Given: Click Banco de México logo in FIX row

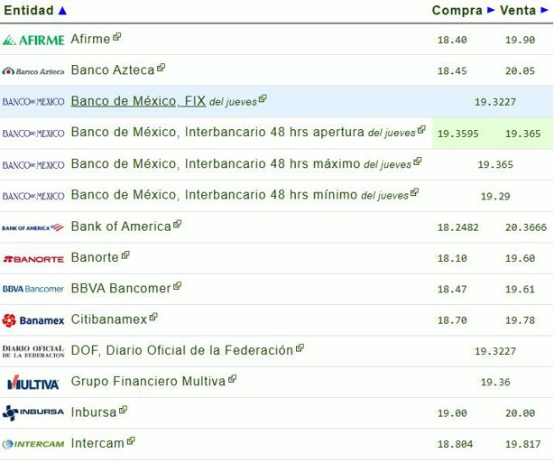Looking at the screenshot, I should coord(33,102).
